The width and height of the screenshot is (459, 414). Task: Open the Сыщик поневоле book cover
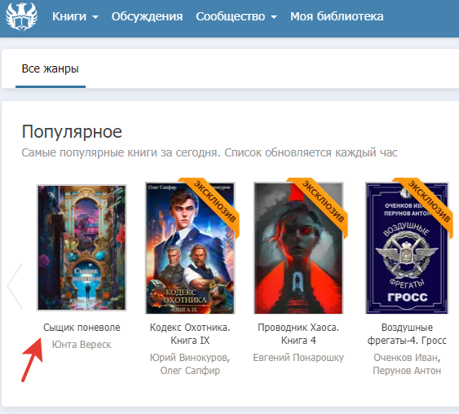(x=82, y=248)
